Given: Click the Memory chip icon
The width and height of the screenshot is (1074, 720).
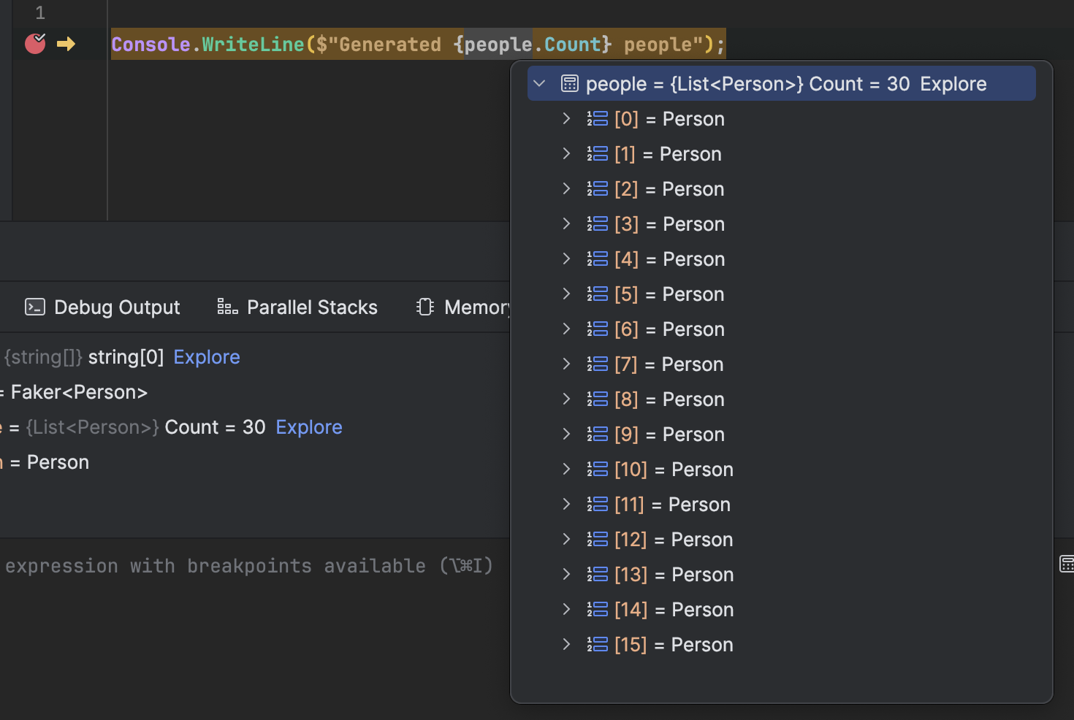Looking at the screenshot, I should pyautogui.click(x=425, y=307).
